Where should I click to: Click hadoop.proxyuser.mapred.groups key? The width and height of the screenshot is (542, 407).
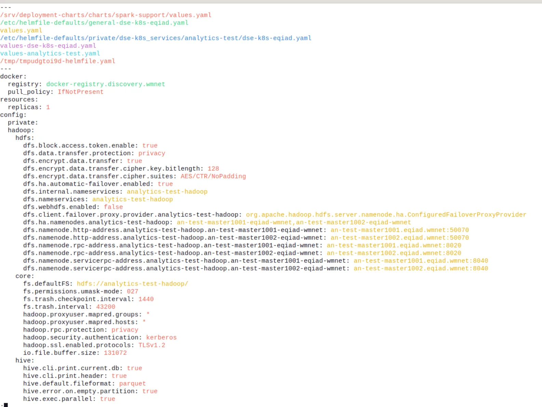coord(83,314)
